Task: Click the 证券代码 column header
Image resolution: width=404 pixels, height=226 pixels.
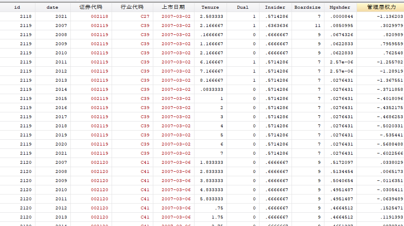Action: click(x=91, y=7)
